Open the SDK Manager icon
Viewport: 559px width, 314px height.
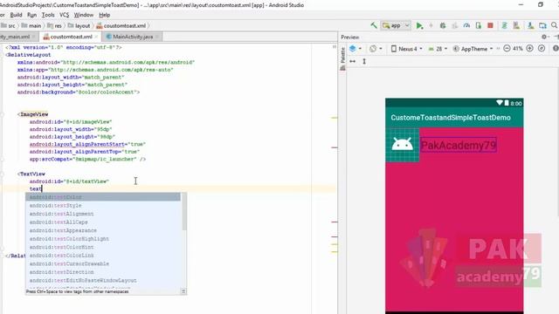[x=530, y=25]
